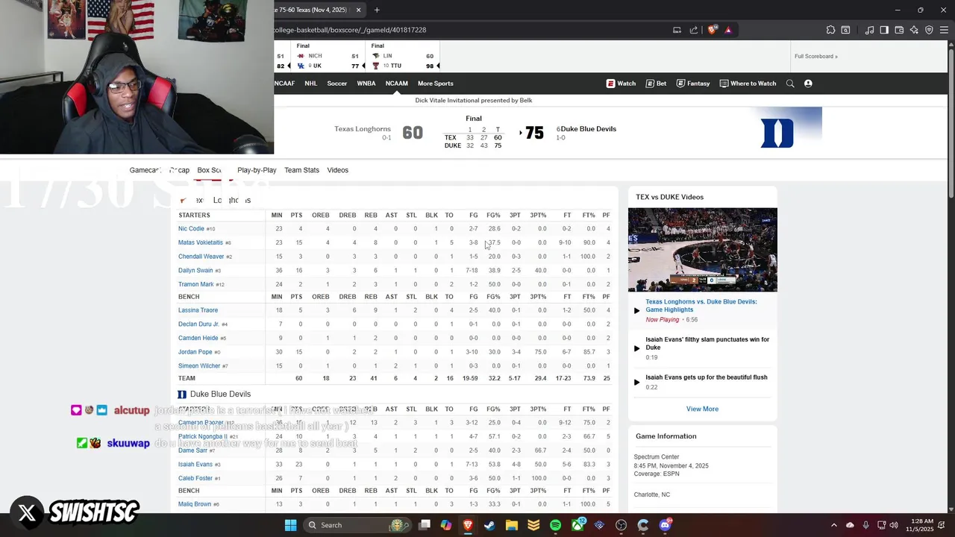
Task: Click the LIN vs TTU final score card
Action: tap(401, 56)
